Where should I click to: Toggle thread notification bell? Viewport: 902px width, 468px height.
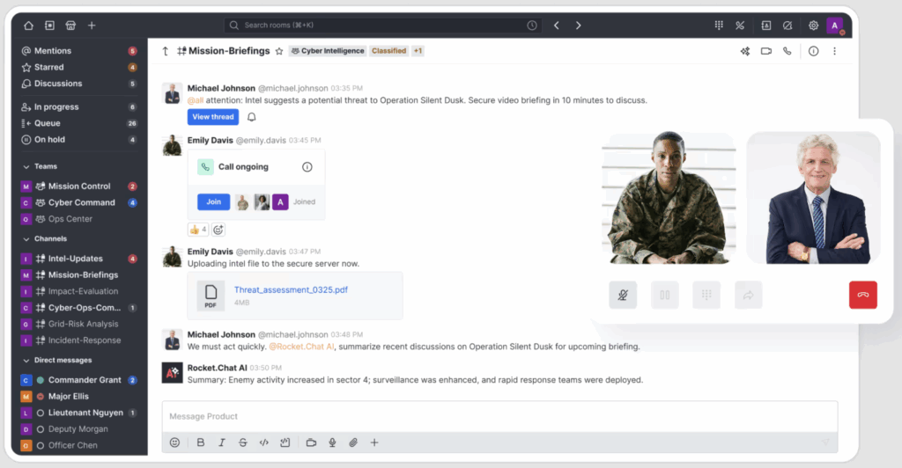(x=251, y=117)
